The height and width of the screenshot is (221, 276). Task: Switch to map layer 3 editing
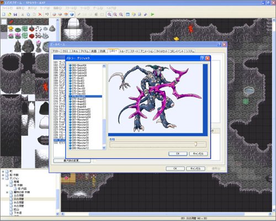66,14
